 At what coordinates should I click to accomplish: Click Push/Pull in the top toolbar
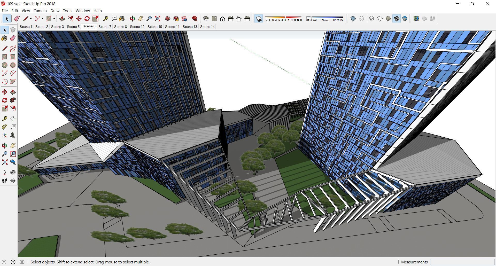click(62, 19)
